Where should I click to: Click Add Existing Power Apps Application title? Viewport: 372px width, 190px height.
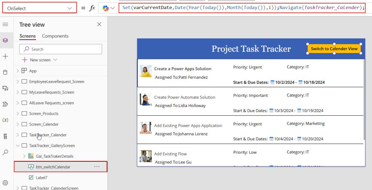point(188,125)
